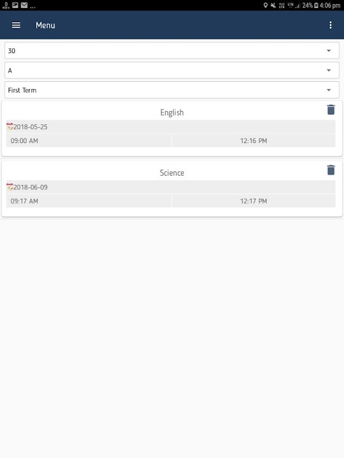344x458 pixels.
Task: Select the English subject heading
Action: click(172, 113)
